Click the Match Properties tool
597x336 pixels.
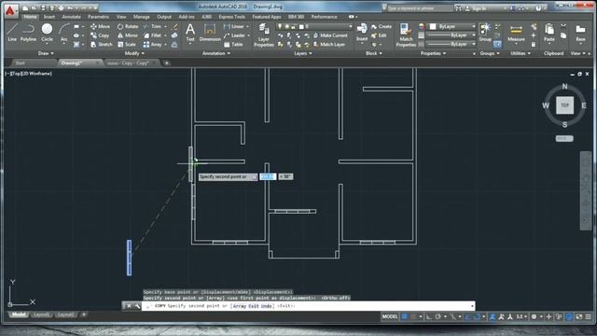(x=406, y=35)
